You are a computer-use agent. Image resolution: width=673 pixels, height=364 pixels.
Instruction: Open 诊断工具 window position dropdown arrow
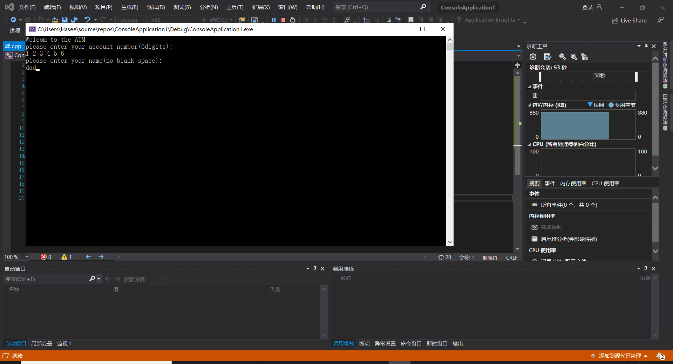click(x=639, y=46)
